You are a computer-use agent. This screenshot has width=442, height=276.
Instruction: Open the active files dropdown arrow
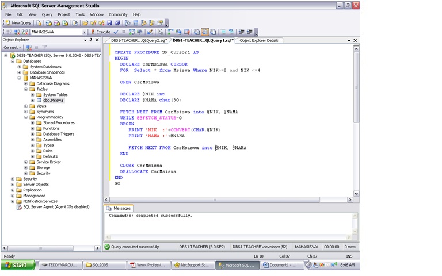(x=349, y=41)
